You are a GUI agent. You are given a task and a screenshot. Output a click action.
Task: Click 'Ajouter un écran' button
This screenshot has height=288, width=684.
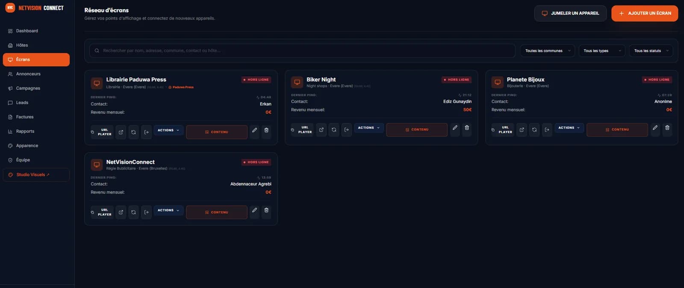pyautogui.click(x=645, y=13)
